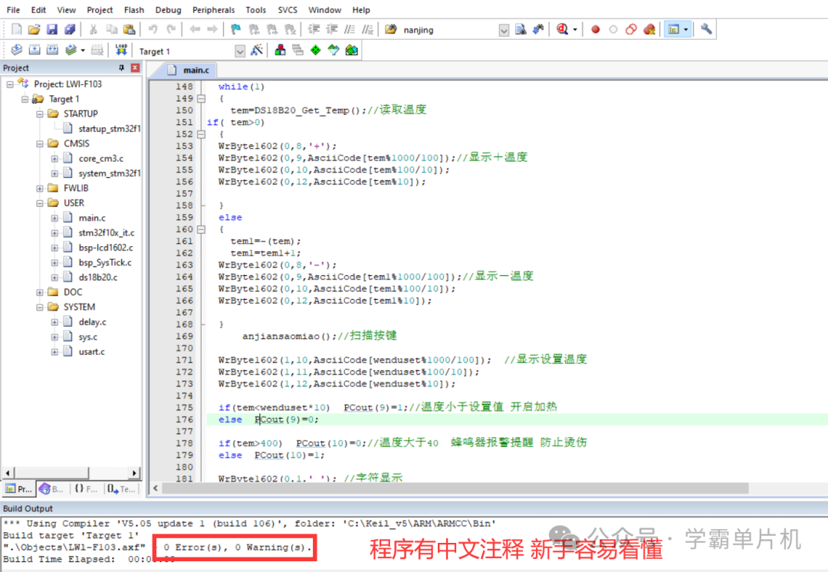Close the Project panel
The height and width of the screenshot is (572, 828).
[135, 67]
